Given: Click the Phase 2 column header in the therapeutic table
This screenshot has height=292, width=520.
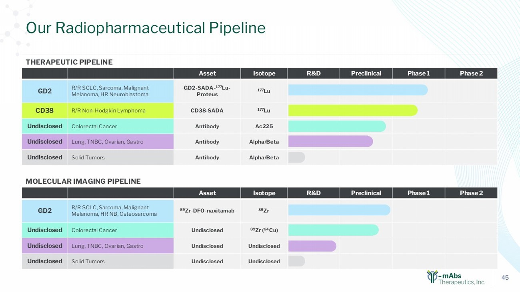Looking at the screenshot, I should [x=471, y=73].
